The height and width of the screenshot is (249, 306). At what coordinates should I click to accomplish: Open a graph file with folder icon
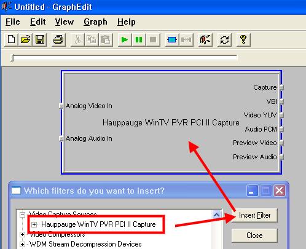point(25,39)
